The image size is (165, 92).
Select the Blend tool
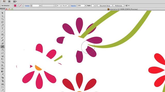[2, 77]
